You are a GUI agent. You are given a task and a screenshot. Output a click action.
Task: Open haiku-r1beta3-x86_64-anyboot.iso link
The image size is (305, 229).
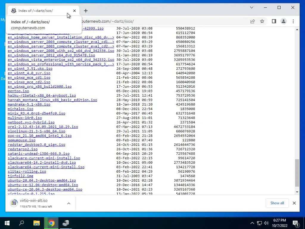[x=42, y=96]
